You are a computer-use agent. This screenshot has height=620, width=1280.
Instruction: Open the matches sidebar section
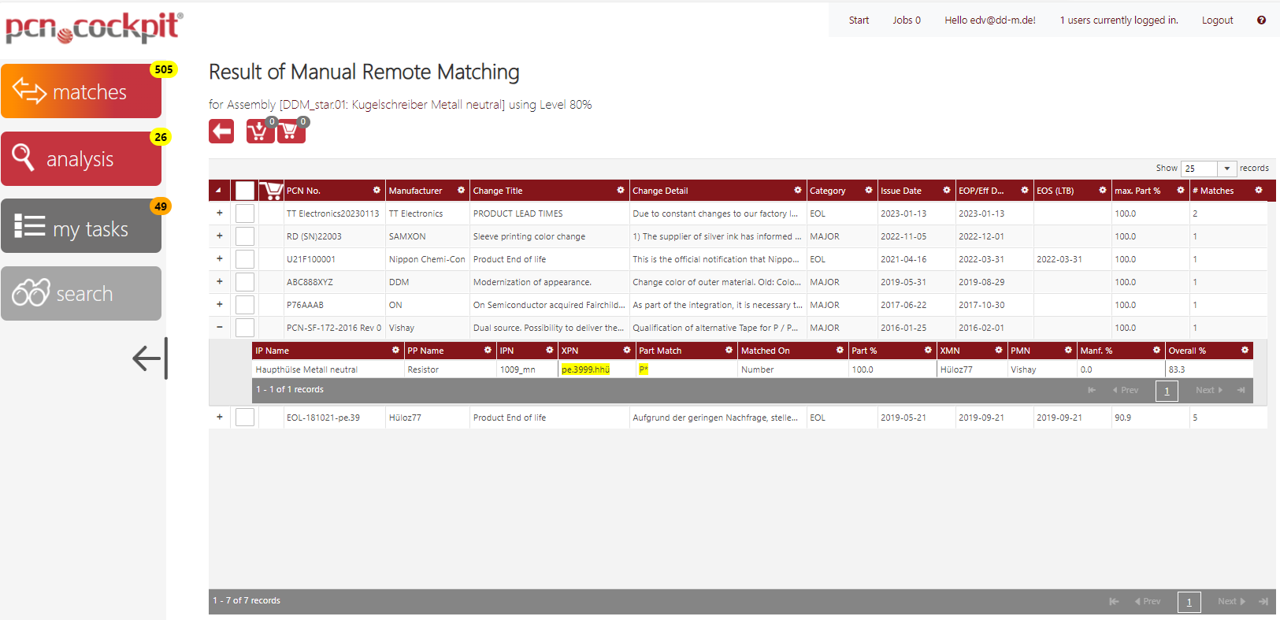pyautogui.click(x=81, y=91)
